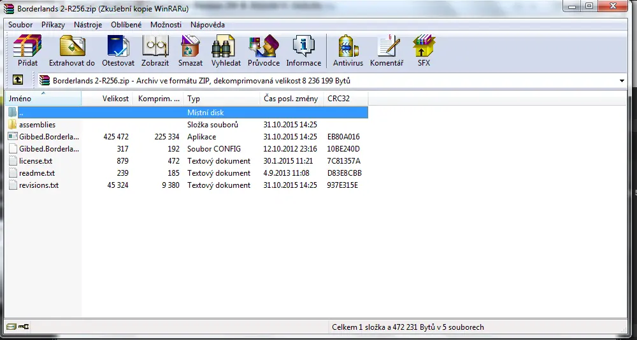Open the Komentář comment tool
Image resolution: width=637 pixels, height=340 pixels.
pos(386,50)
